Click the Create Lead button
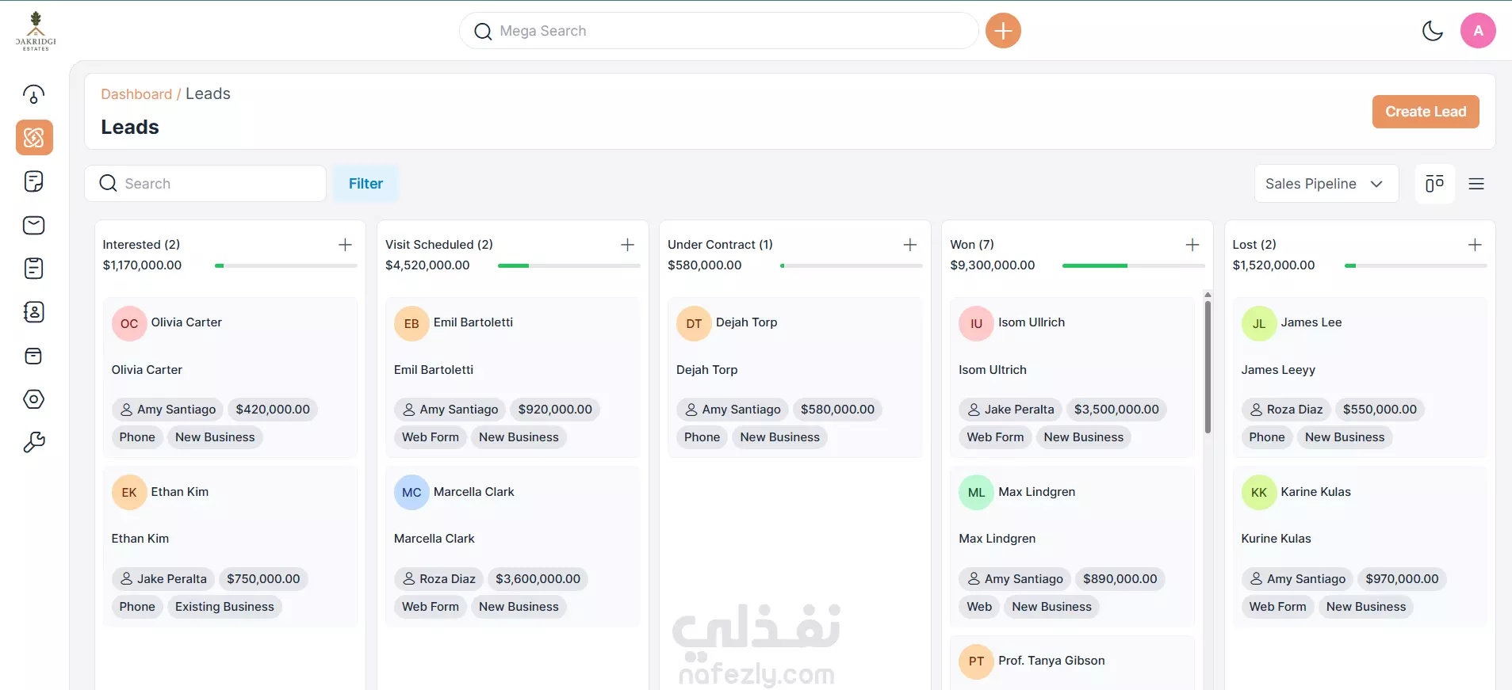 1426,112
